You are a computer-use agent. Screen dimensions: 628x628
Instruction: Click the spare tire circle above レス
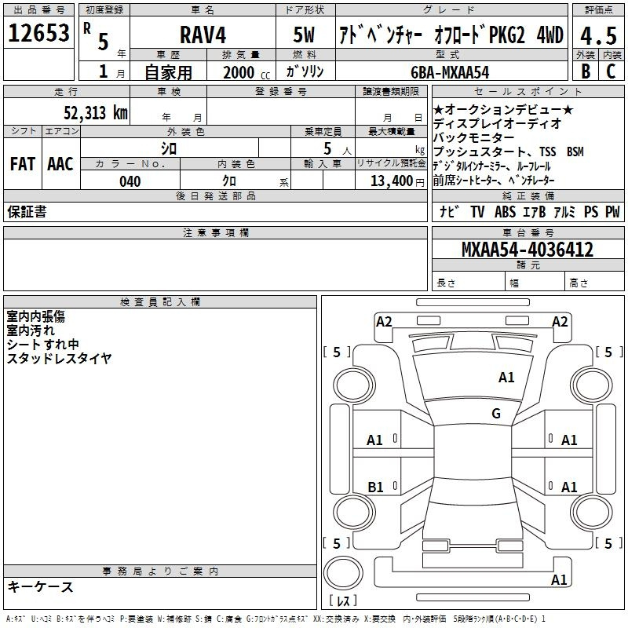[342, 573]
